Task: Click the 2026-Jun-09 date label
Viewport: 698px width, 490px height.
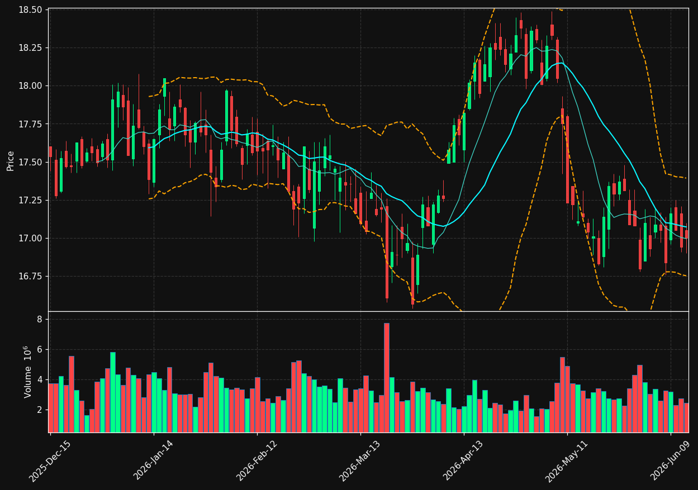Action: (x=670, y=460)
